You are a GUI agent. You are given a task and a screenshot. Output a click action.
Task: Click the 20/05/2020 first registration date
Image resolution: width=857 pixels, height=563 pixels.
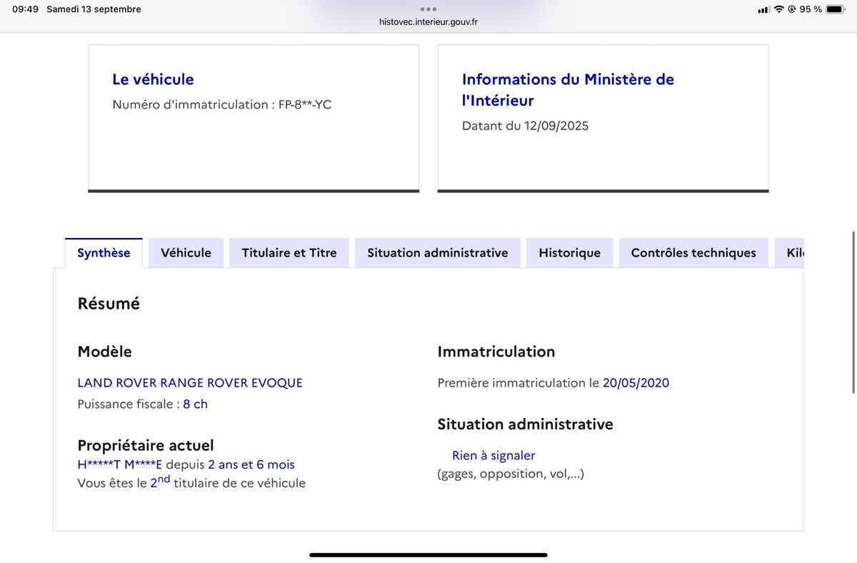pyautogui.click(x=636, y=383)
